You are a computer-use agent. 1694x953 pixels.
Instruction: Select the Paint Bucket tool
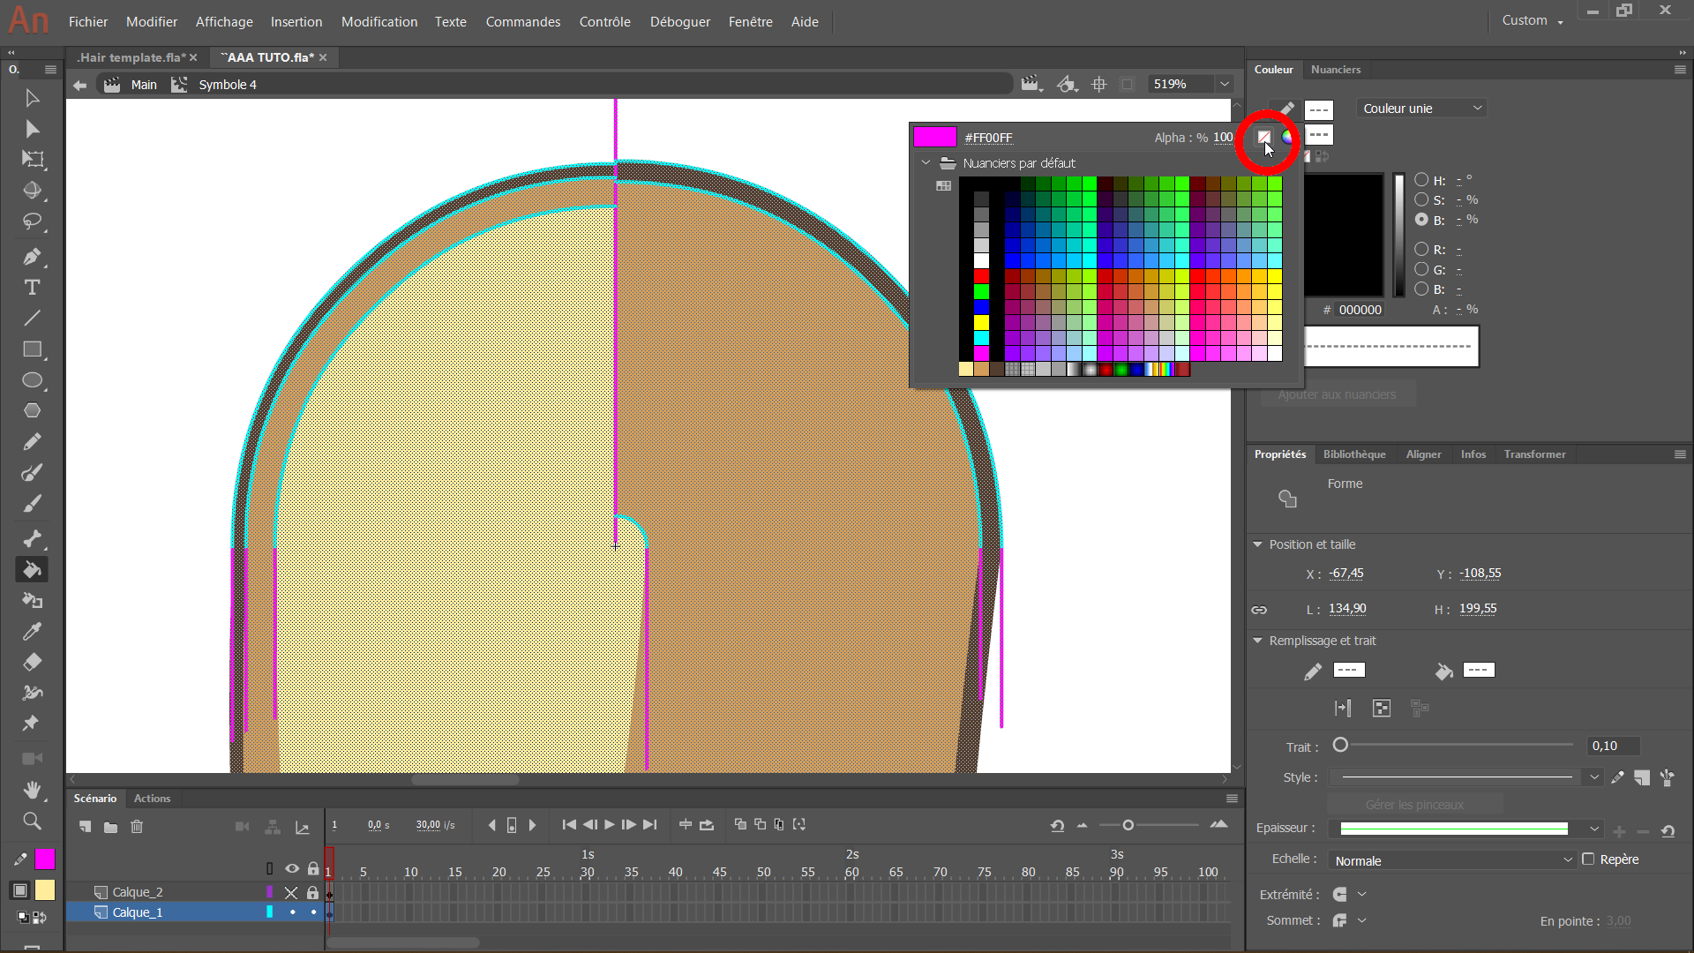tap(32, 570)
